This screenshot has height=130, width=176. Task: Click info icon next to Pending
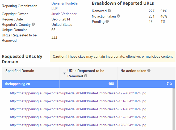click(107, 21)
